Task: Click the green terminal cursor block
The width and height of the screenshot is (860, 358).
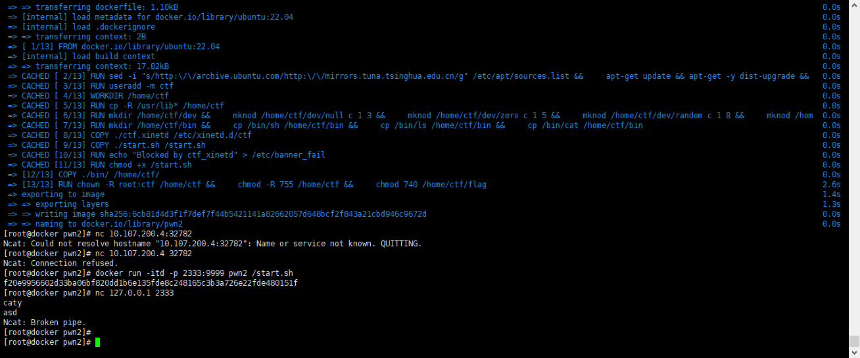Action: pyautogui.click(x=98, y=342)
